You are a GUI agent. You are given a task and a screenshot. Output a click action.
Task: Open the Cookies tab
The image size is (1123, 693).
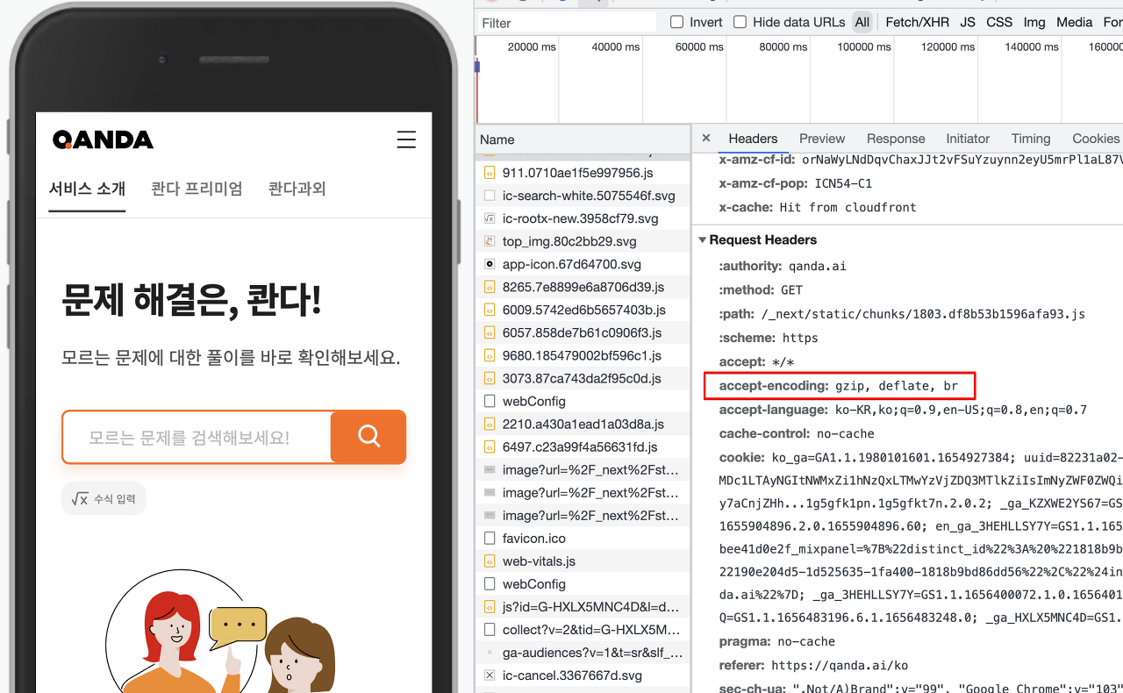tap(1096, 139)
